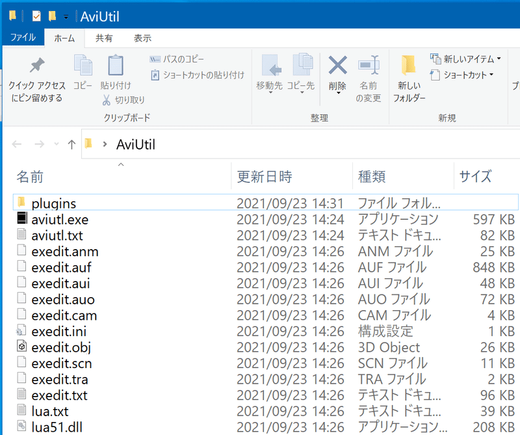Image resolution: width=520 pixels, height=435 pixels.
Task: Click the 2021/09/23 14:31 date of plugins
Action: (x=290, y=204)
